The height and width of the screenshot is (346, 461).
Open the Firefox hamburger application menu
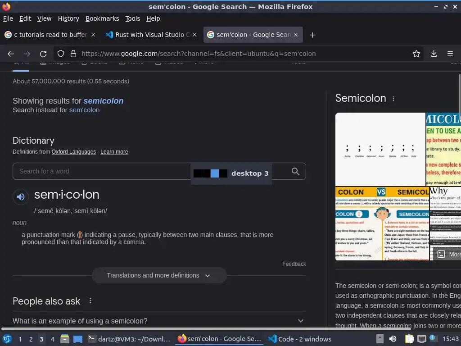[450, 54]
